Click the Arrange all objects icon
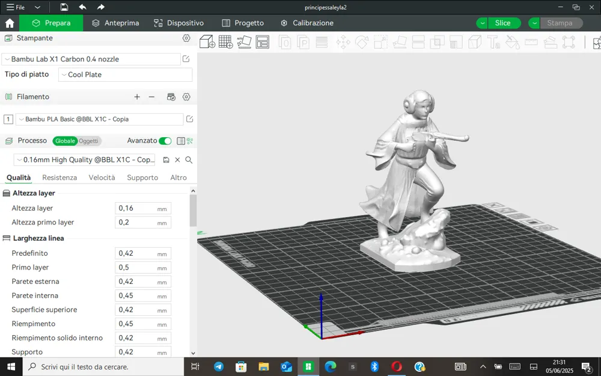Screen dimensions: 601x376 point(263,42)
